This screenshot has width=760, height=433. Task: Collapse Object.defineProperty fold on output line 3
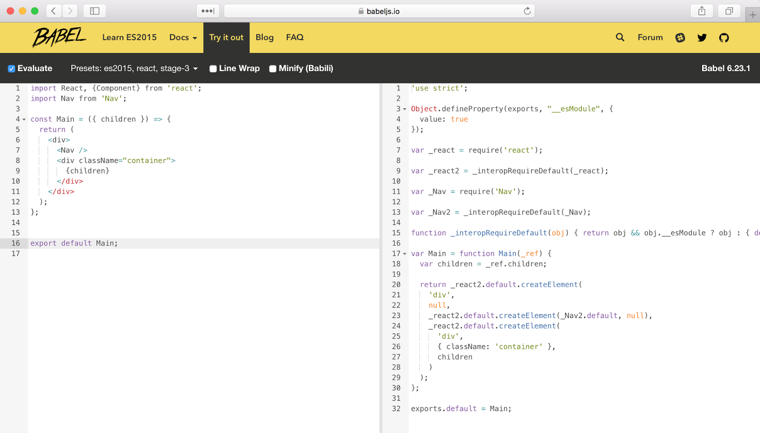(x=405, y=109)
